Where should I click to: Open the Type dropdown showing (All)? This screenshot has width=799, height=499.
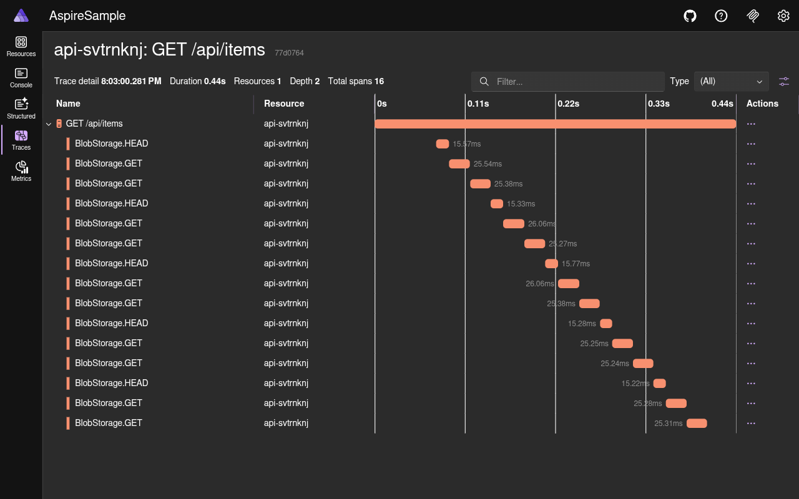(731, 81)
